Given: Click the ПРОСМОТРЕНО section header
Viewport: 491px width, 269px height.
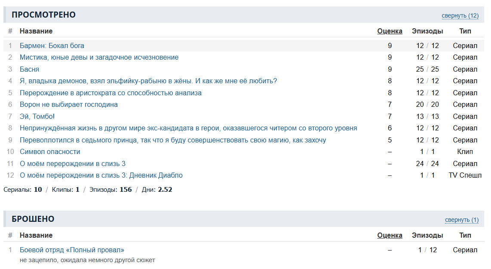Looking at the screenshot, I should coord(43,15).
